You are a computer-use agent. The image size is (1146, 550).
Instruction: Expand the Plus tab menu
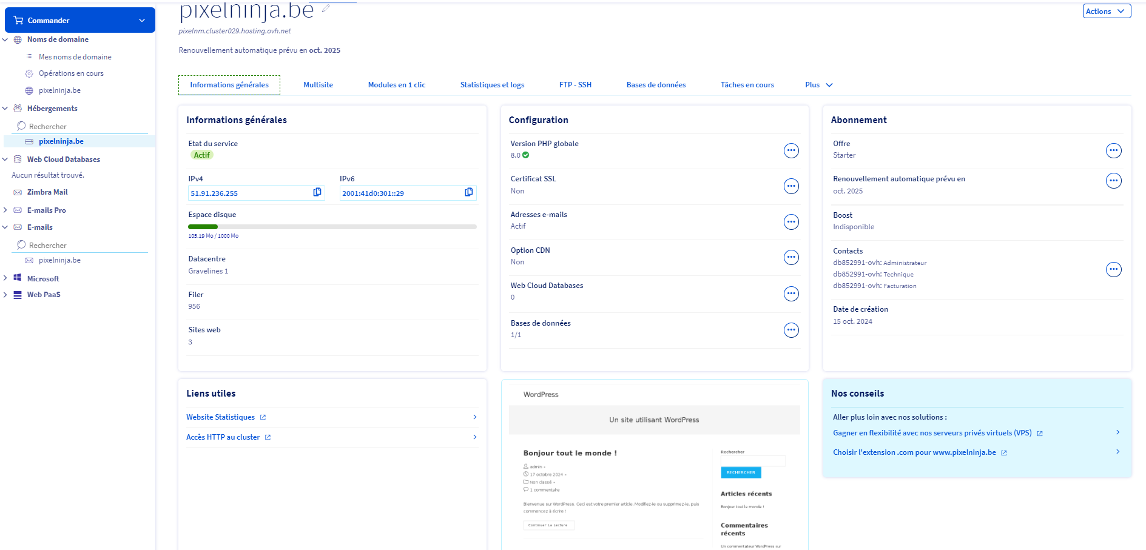818,85
